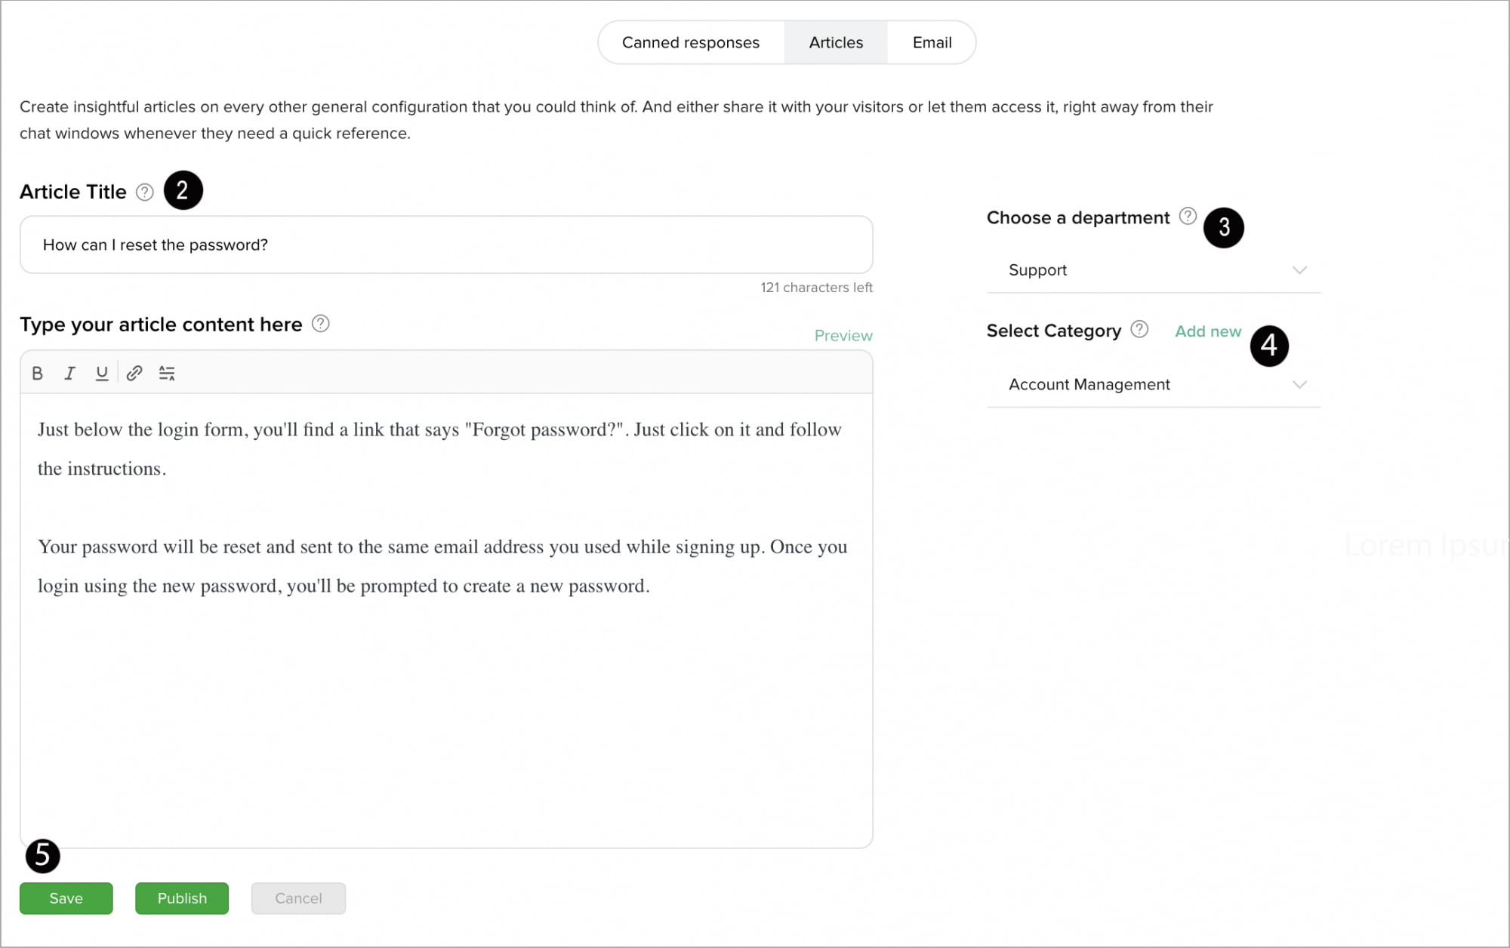Viewport: 1510px width, 948px height.
Task: Select the Articles tab
Action: [x=836, y=43]
